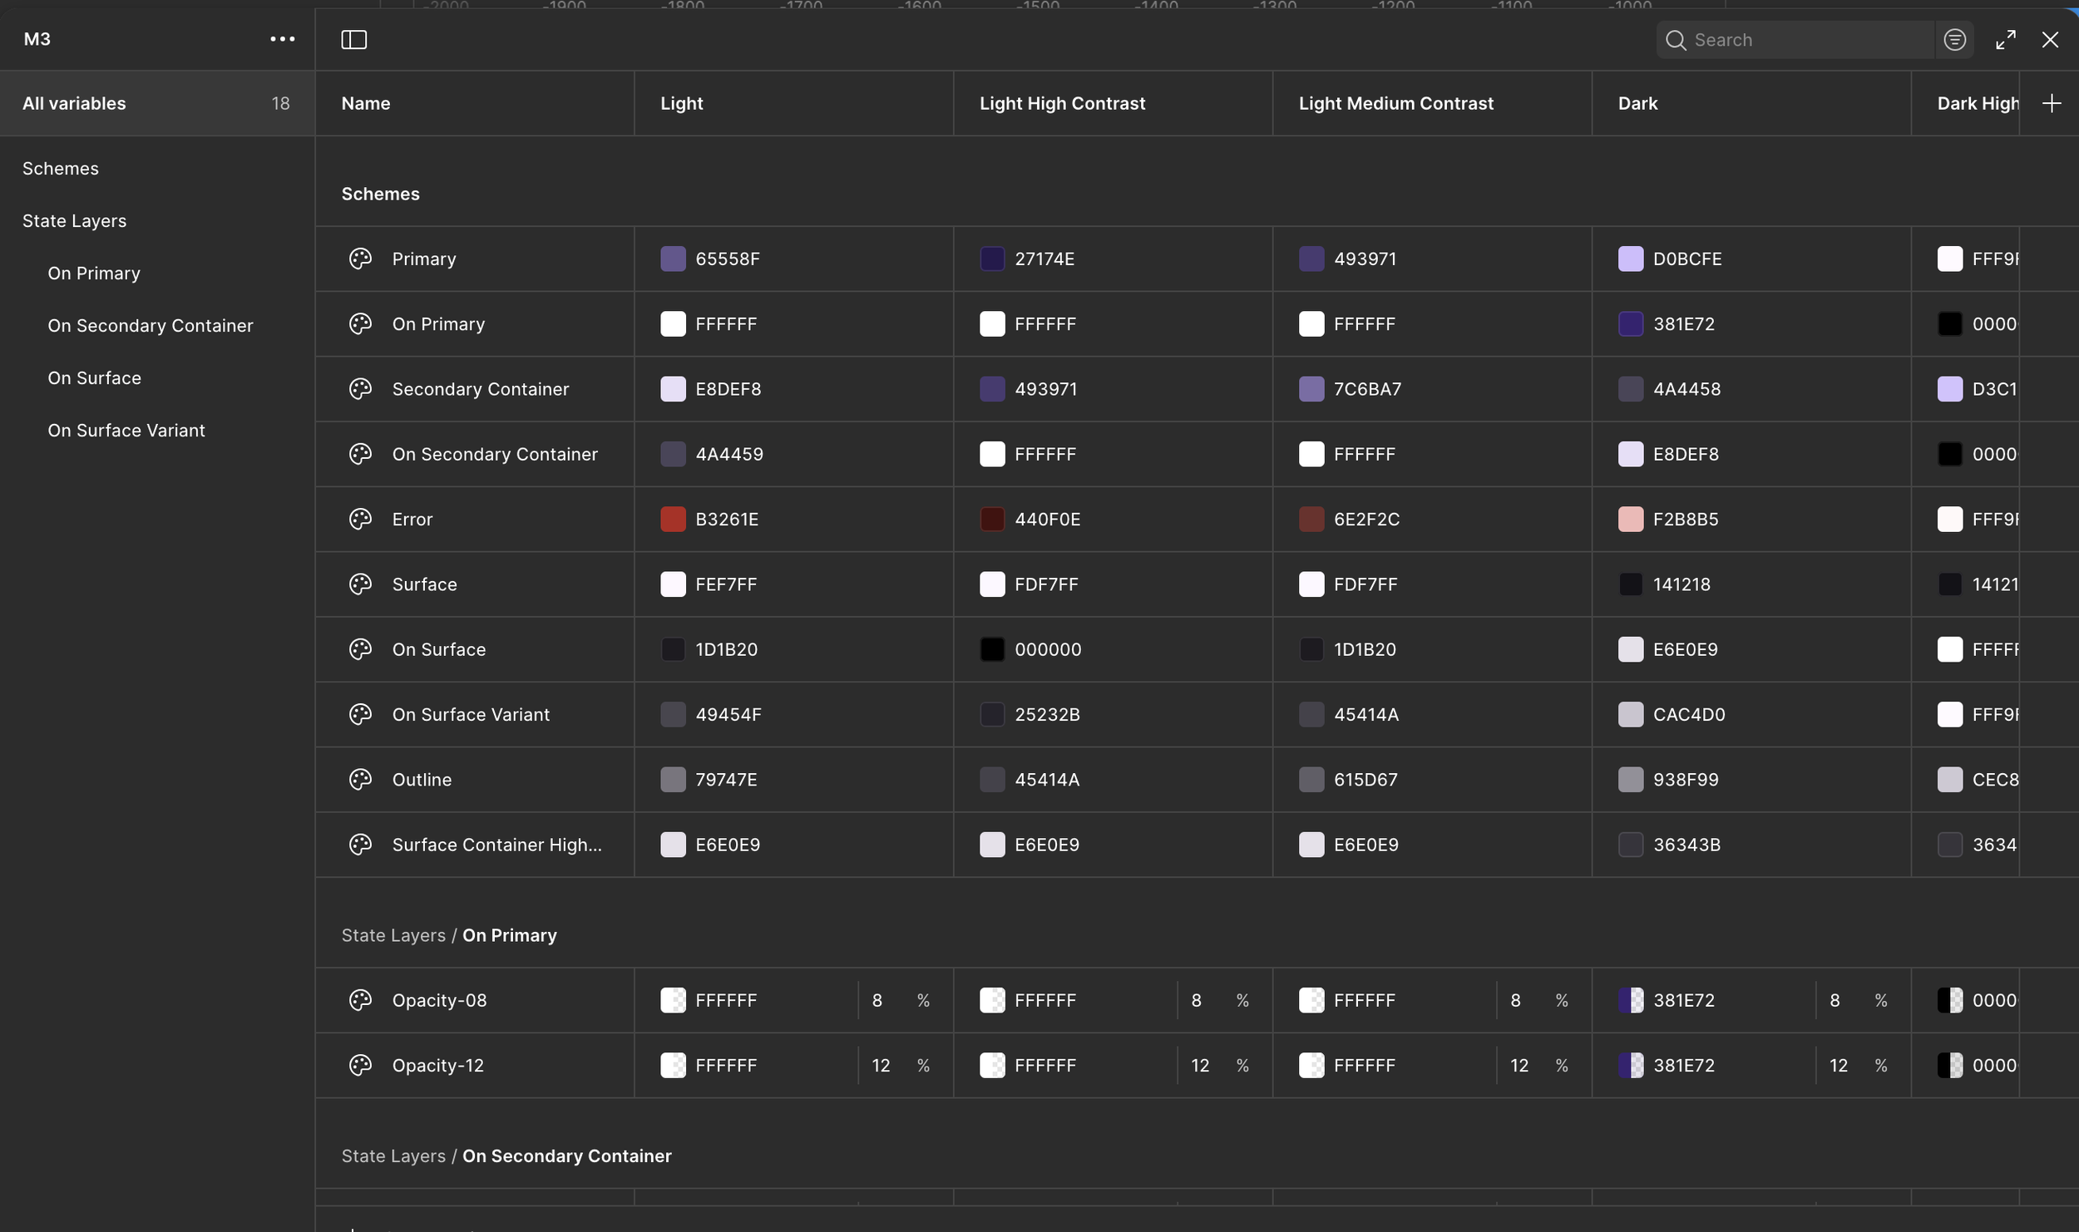2079x1232 pixels.
Task: Click the palette icon beside Error variable
Action: tap(360, 519)
